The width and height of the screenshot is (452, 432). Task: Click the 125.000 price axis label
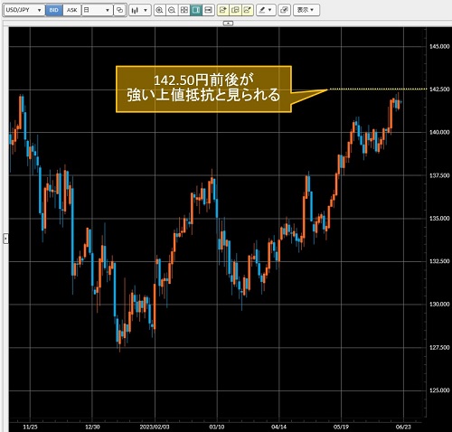click(x=439, y=390)
